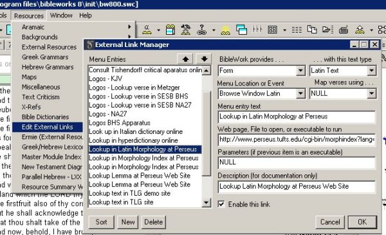Select 'Lookup in Latin Morphology at Perseus' entry
The width and height of the screenshot is (386, 235).
145,149
